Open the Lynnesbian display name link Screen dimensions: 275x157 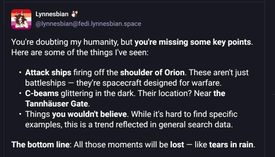pos(52,14)
